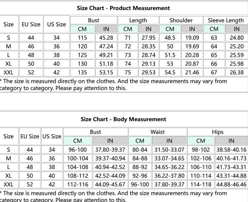This screenshot has height=202, width=248.
Task: Click the Length column header
Action: click(x=138, y=20)
